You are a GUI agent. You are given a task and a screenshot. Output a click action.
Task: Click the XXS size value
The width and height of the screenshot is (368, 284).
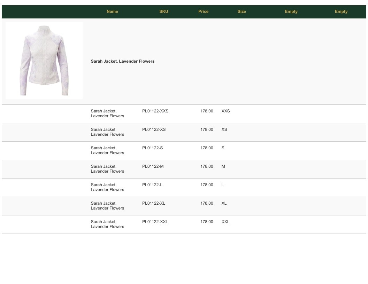coord(225,111)
